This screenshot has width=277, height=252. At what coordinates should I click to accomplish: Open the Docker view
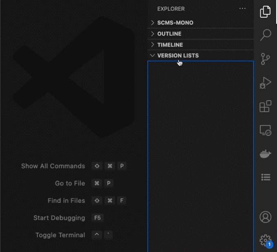(x=265, y=154)
